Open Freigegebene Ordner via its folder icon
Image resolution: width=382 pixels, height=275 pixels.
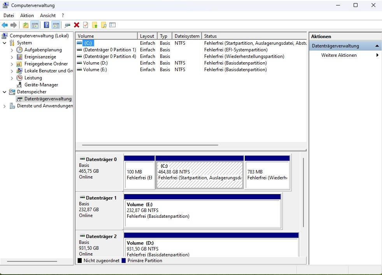19,64
